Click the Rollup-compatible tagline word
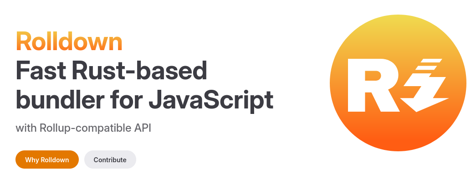This screenshot has height=175, width=476. point(86,128)
